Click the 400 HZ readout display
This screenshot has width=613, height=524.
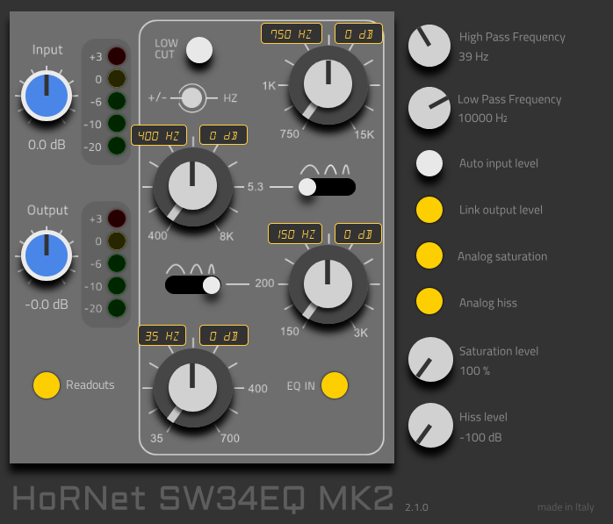(159, 135)
